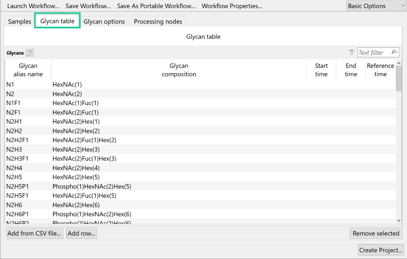407x259 pixels.
Task: Select the N2H3 alias cell
Action: [14, 149]
